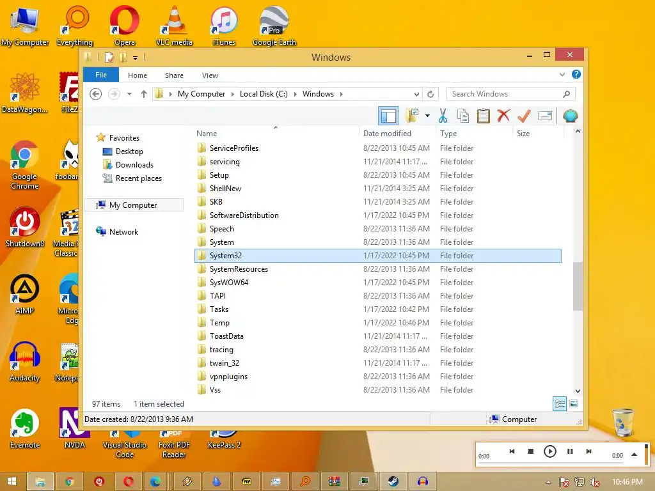
Task: Select the twain_32 folder
Action: (377, 363)
